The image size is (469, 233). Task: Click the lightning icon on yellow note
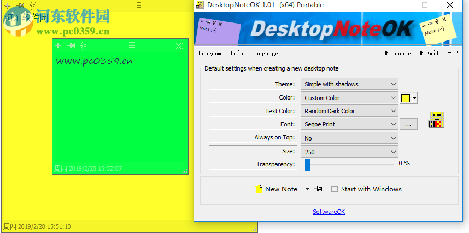(33, 5)
